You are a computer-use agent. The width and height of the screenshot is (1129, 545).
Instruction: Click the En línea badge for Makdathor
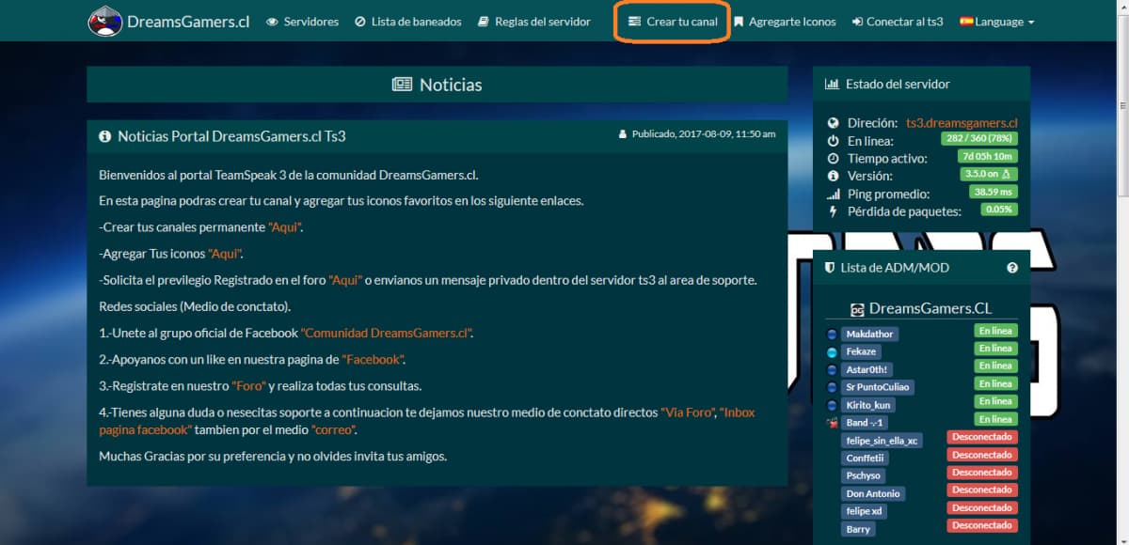[x=994, y=331]
